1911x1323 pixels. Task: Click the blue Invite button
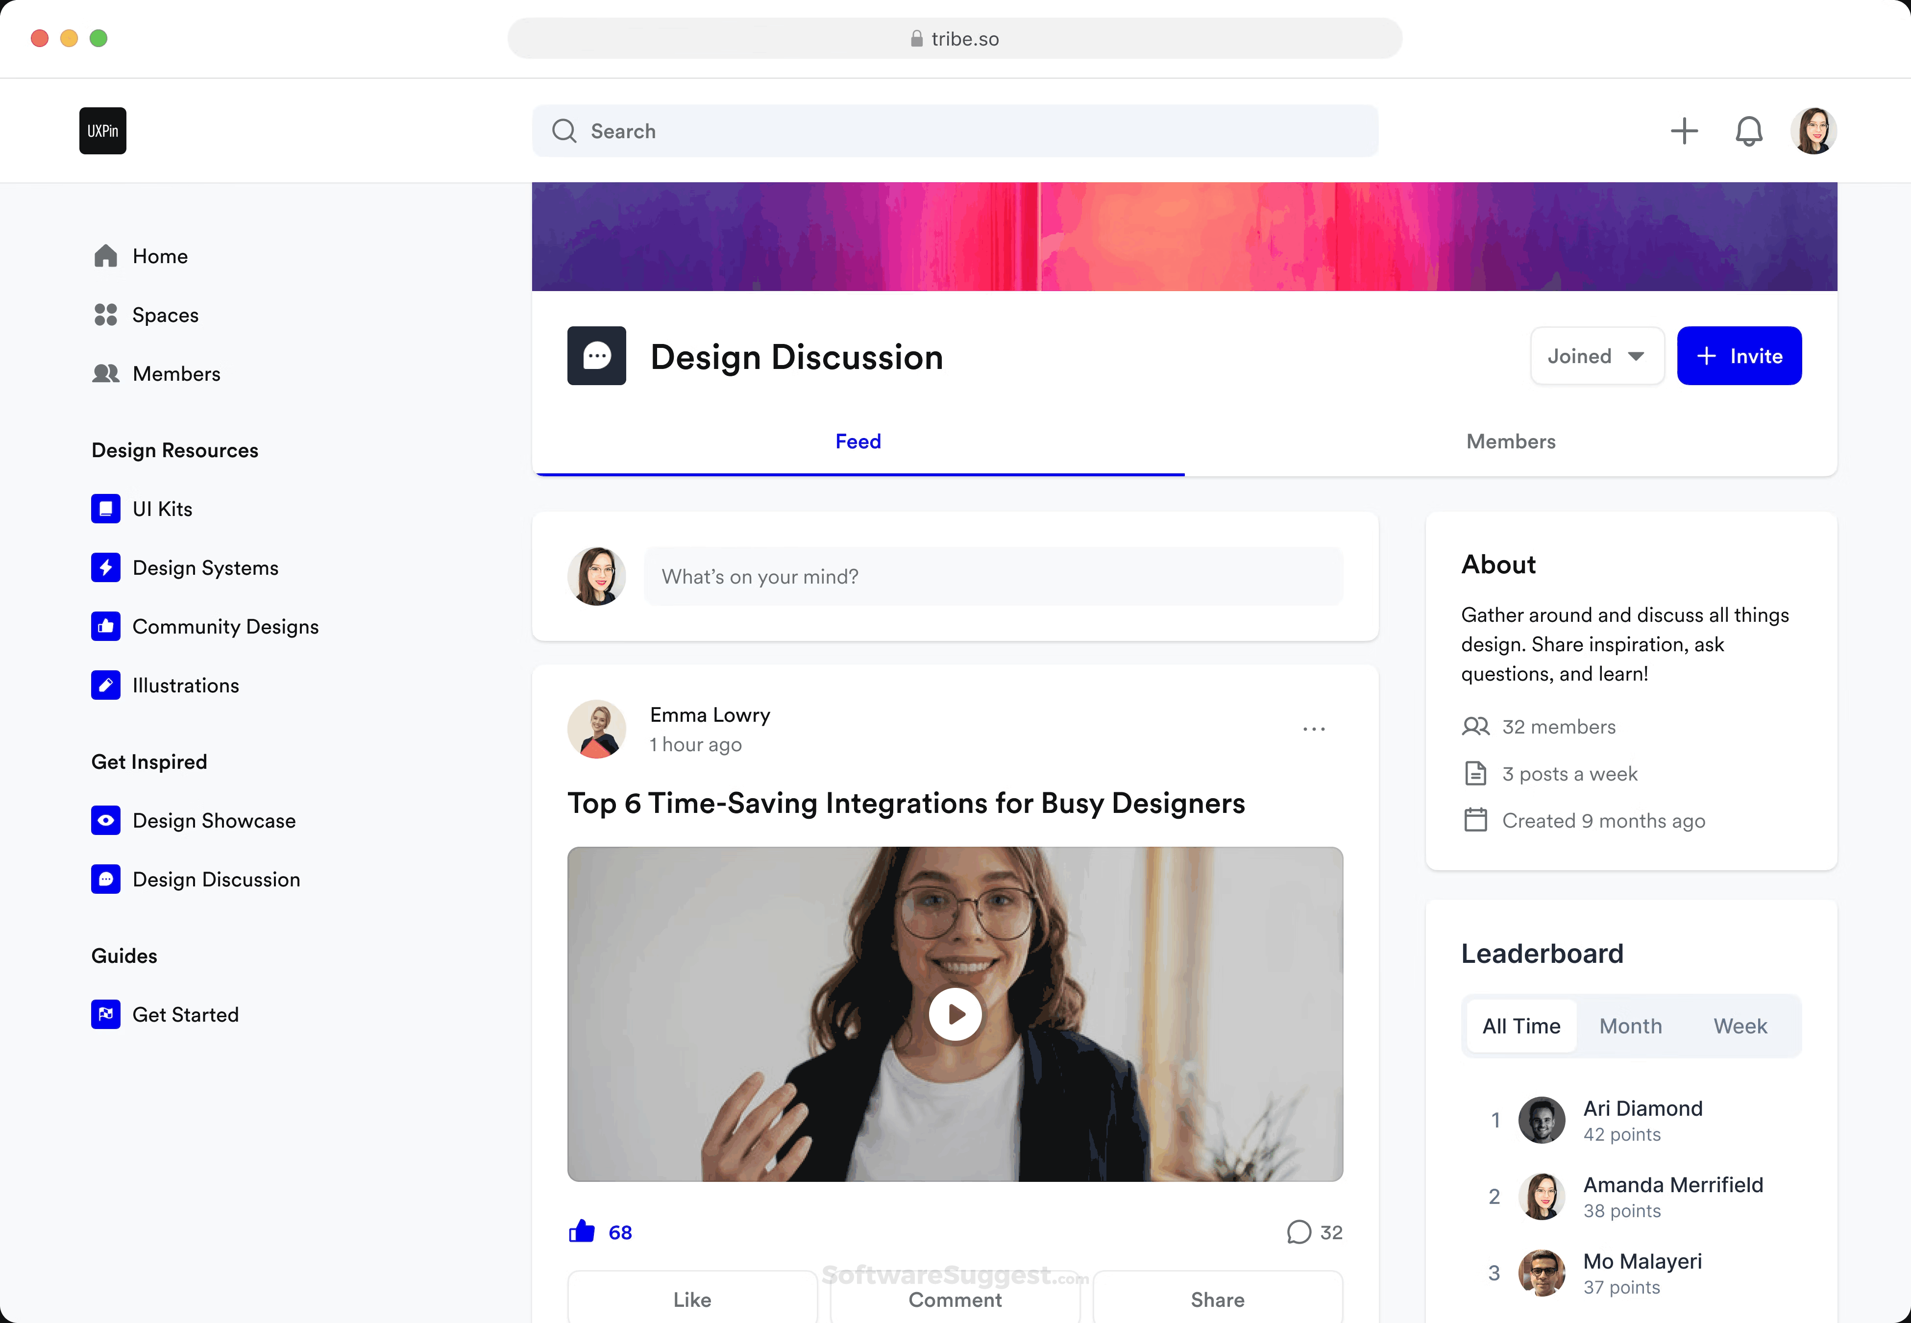pos(1739,356)
